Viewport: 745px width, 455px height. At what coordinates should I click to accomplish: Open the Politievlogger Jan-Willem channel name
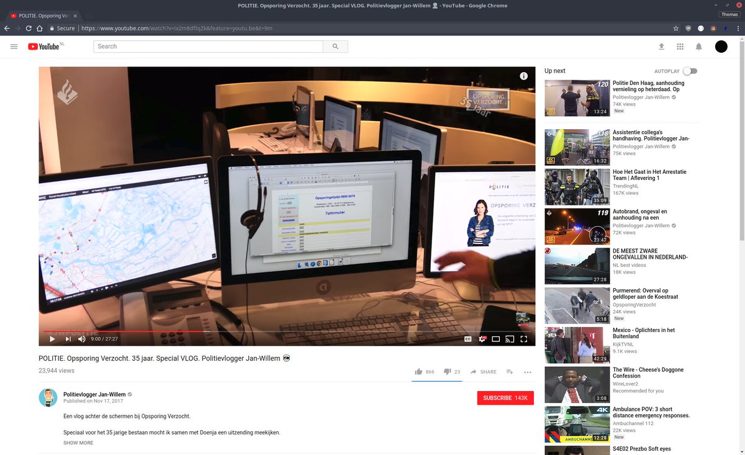94,394
